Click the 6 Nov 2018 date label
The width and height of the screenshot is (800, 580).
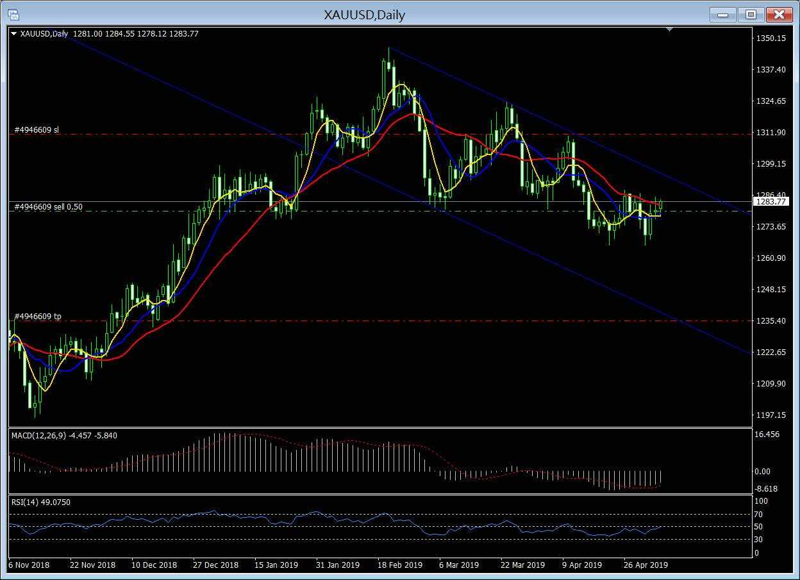[x=29, y=565]
